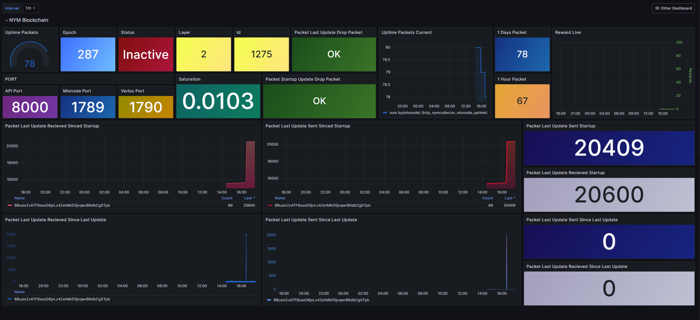Toggle the legend series in Recieved Sinced Startup panel

point(62,206)
